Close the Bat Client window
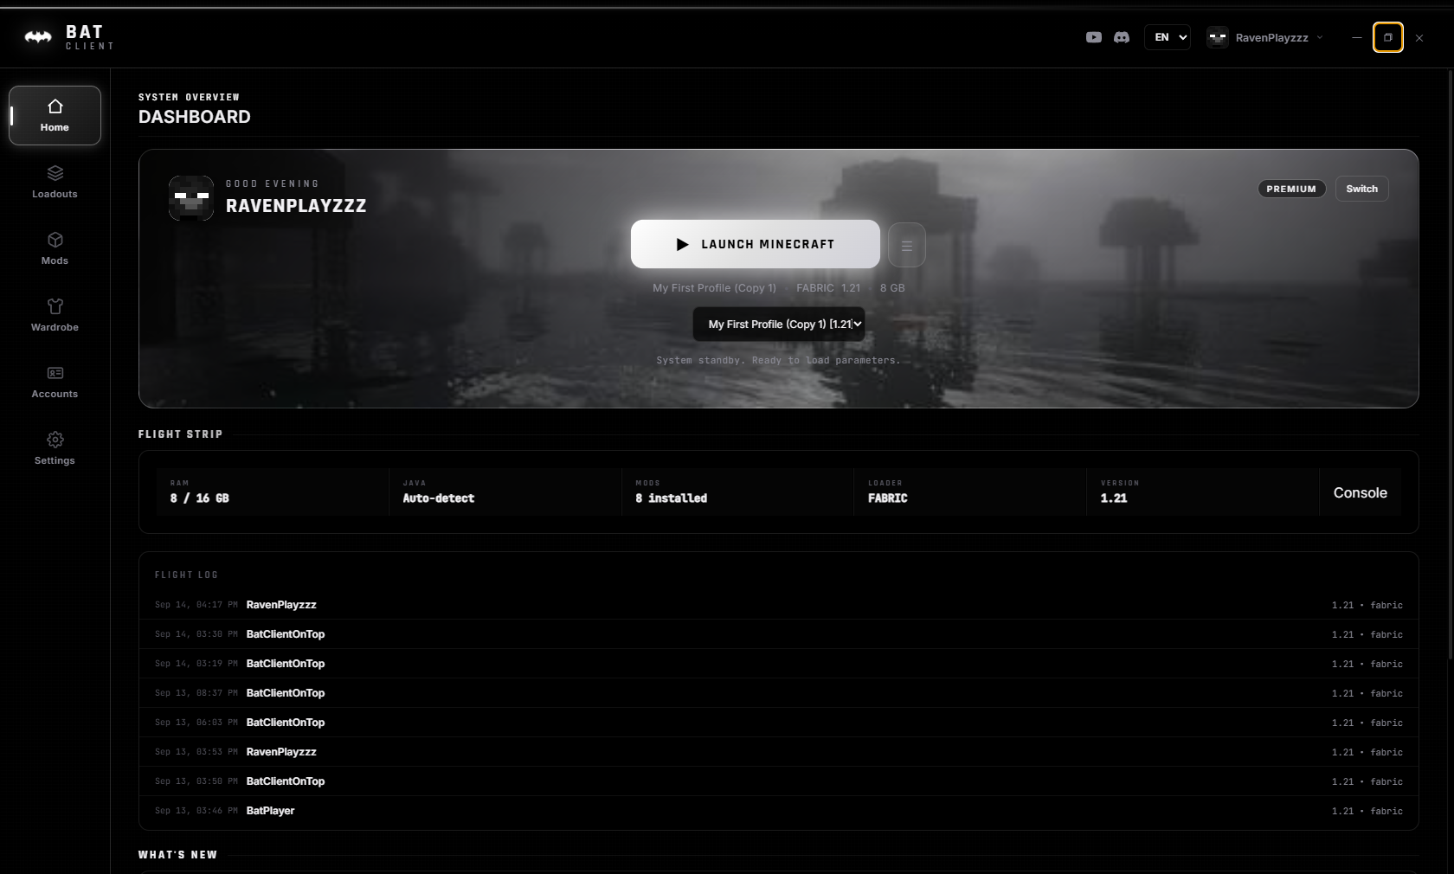Image resolution: width=1454 pixels, height=874 pixels. (1419, 37)
